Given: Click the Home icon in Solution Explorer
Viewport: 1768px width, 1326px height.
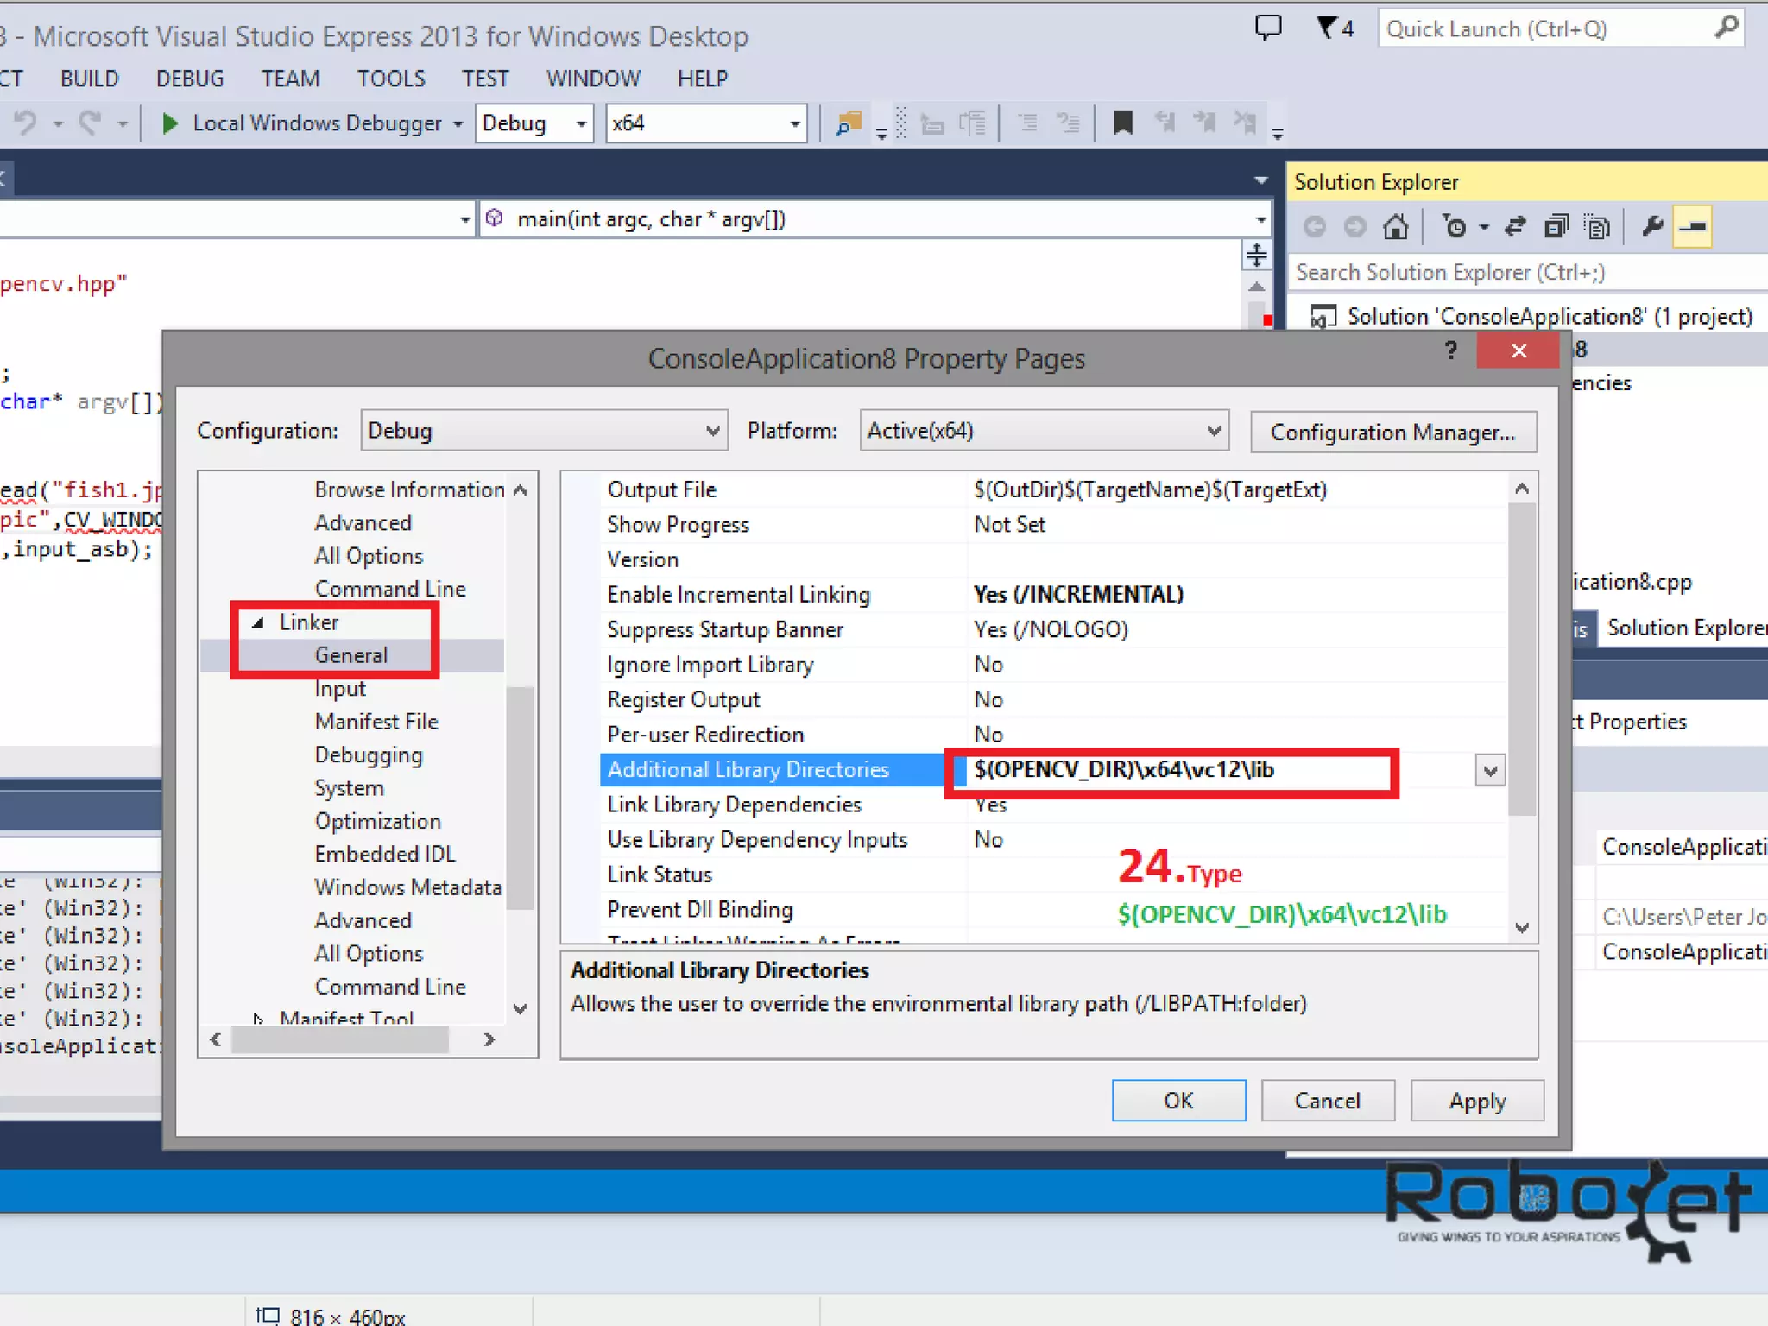Looking at the screenshot, I should 1396,227.
